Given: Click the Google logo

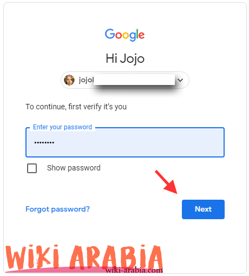Looking at the screenshot, I should 124,35.
